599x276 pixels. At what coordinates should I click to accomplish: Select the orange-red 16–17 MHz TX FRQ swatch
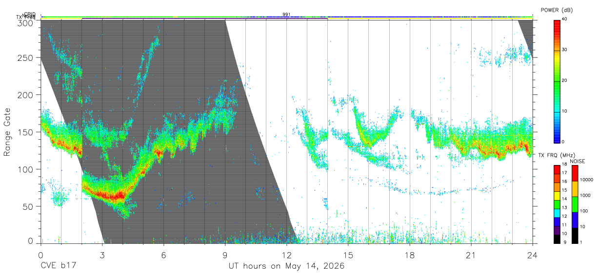point(557,178)
